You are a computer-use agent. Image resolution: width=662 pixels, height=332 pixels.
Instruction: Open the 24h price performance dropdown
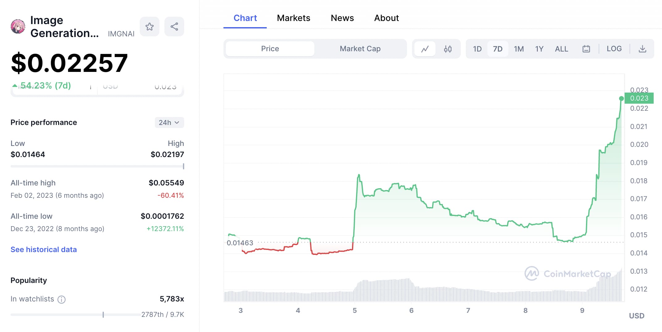169,122
